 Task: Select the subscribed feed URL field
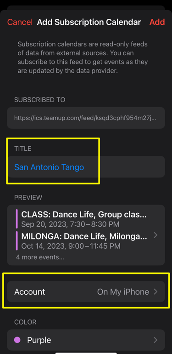tap(86, 118)
